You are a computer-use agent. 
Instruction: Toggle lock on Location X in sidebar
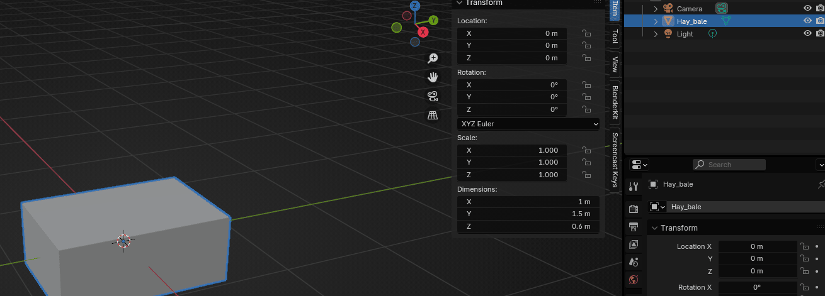tap(586, 33)
